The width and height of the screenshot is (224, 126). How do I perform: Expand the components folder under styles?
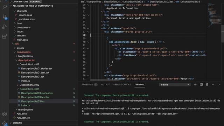click(23, 27)
